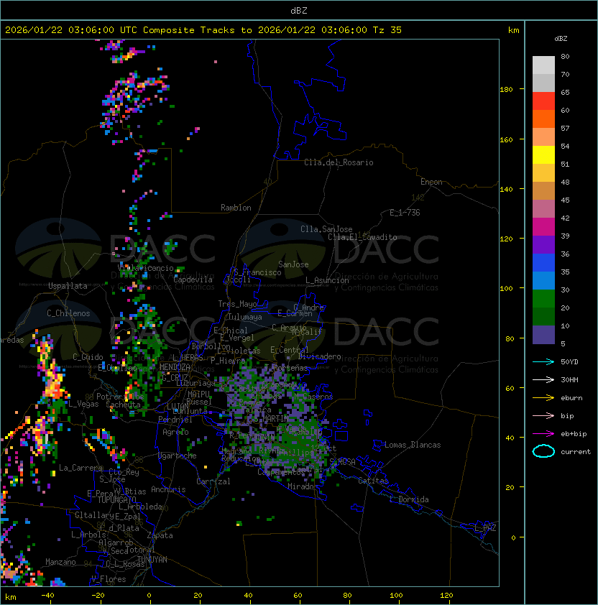Click the cyan ellipse 'current' legend icon
The image size is (598, 605).
543,451
